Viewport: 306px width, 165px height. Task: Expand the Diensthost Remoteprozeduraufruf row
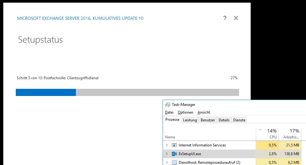pos(167,162)
